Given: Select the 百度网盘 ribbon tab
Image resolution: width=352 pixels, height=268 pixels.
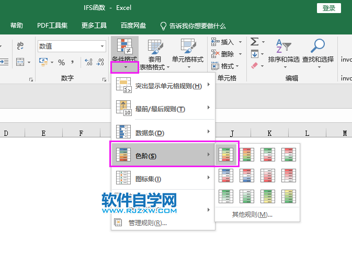Looking at the screenshot, I should click(x=133, y=26).
